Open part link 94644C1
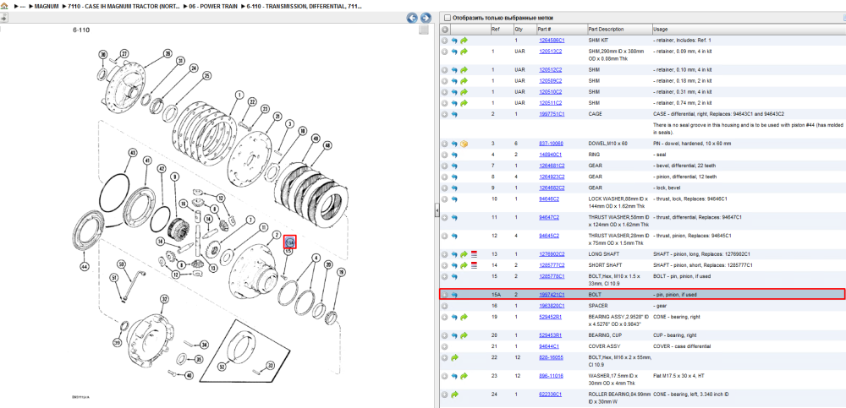The height and width of the screenshot is (408, 846). tap(549, 346)
